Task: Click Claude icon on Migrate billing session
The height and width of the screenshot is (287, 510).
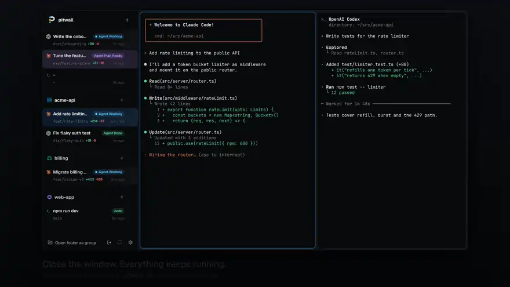Action: click(49, 172)
